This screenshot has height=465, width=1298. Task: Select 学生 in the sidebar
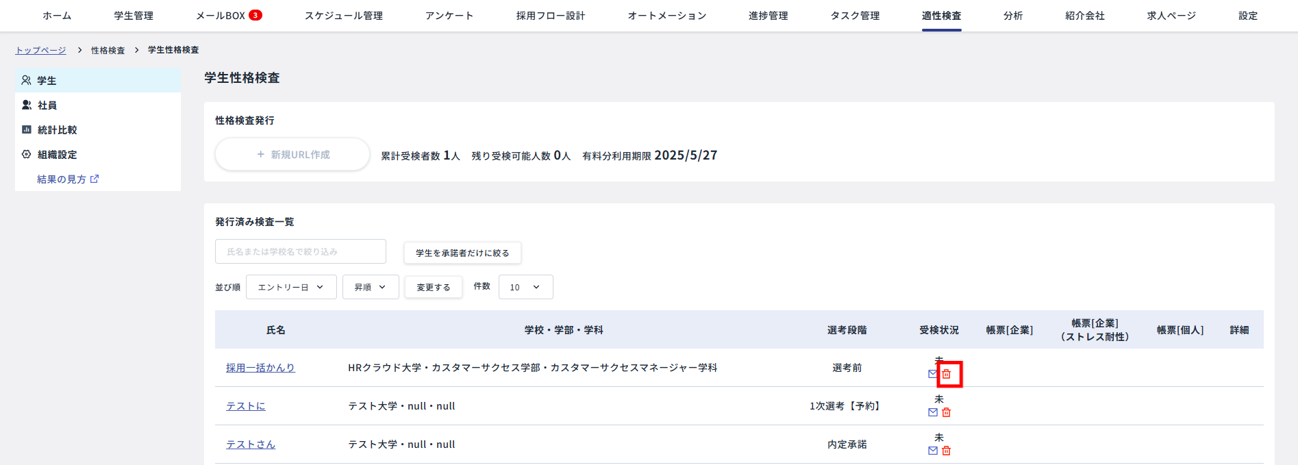click(x=47, y=81)
